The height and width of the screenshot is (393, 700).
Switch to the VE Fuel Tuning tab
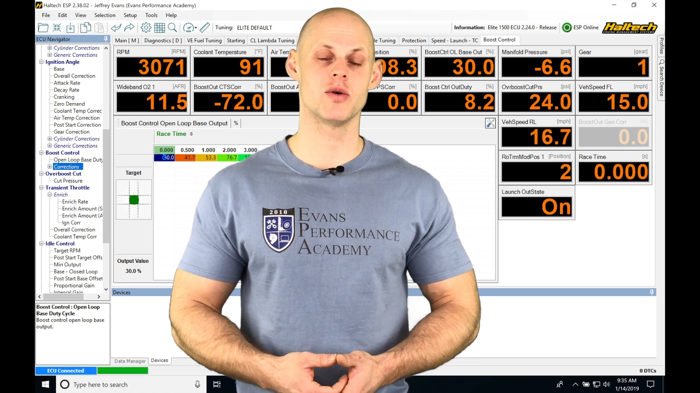[204, 40]
